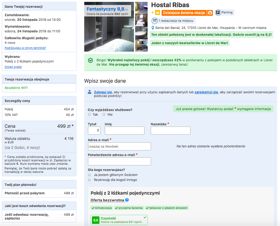The width and height of the screenshot is (280, 226).
Task: Click the Parking 'P' icon badge
Action: point(218,13)
